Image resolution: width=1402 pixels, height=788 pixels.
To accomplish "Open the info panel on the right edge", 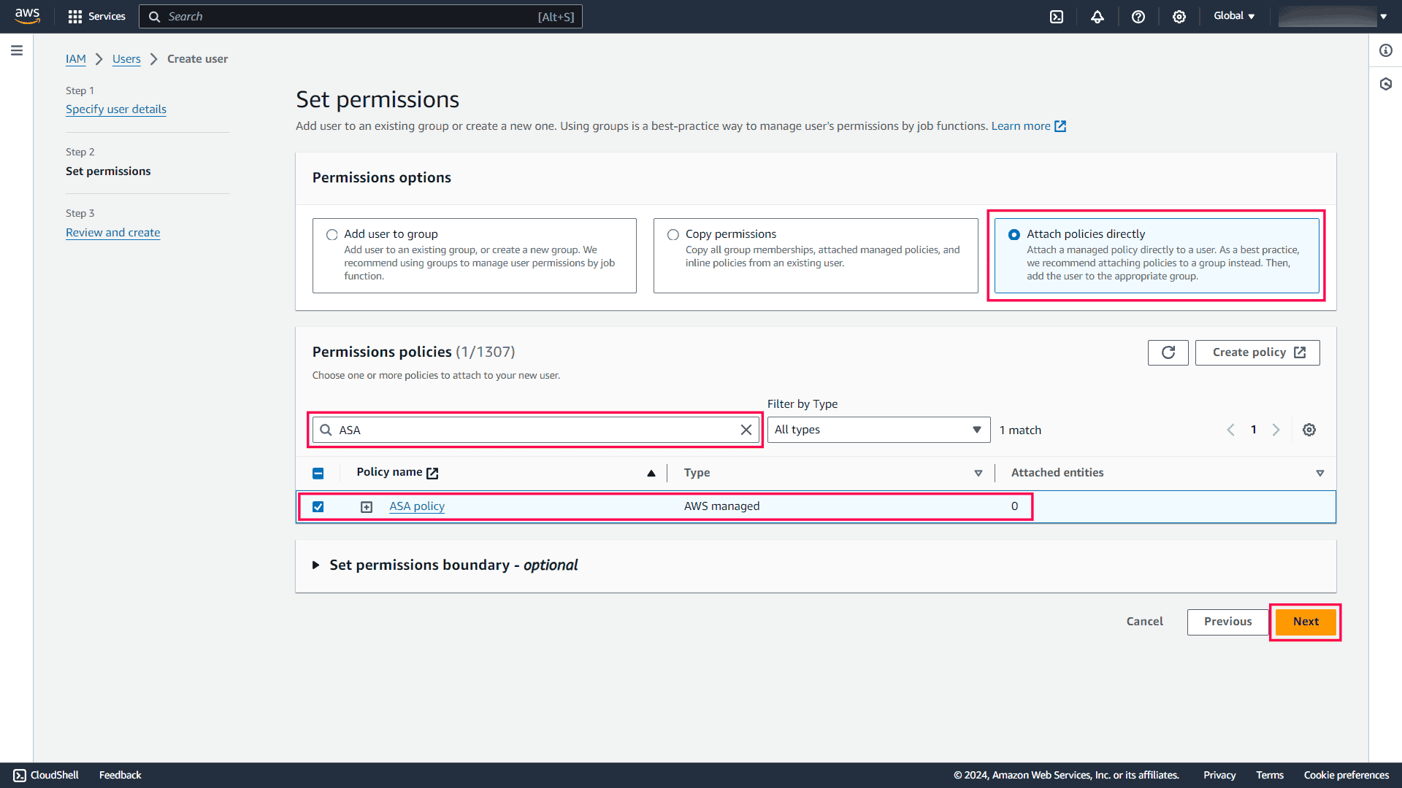I will pos(1385,50).
